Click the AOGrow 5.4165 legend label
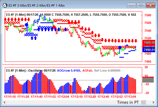Image resolution: width=158 pixels, height=107 pixels. [x=69, y=70]
